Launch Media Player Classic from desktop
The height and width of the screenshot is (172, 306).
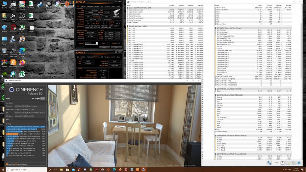coord(13,6)
